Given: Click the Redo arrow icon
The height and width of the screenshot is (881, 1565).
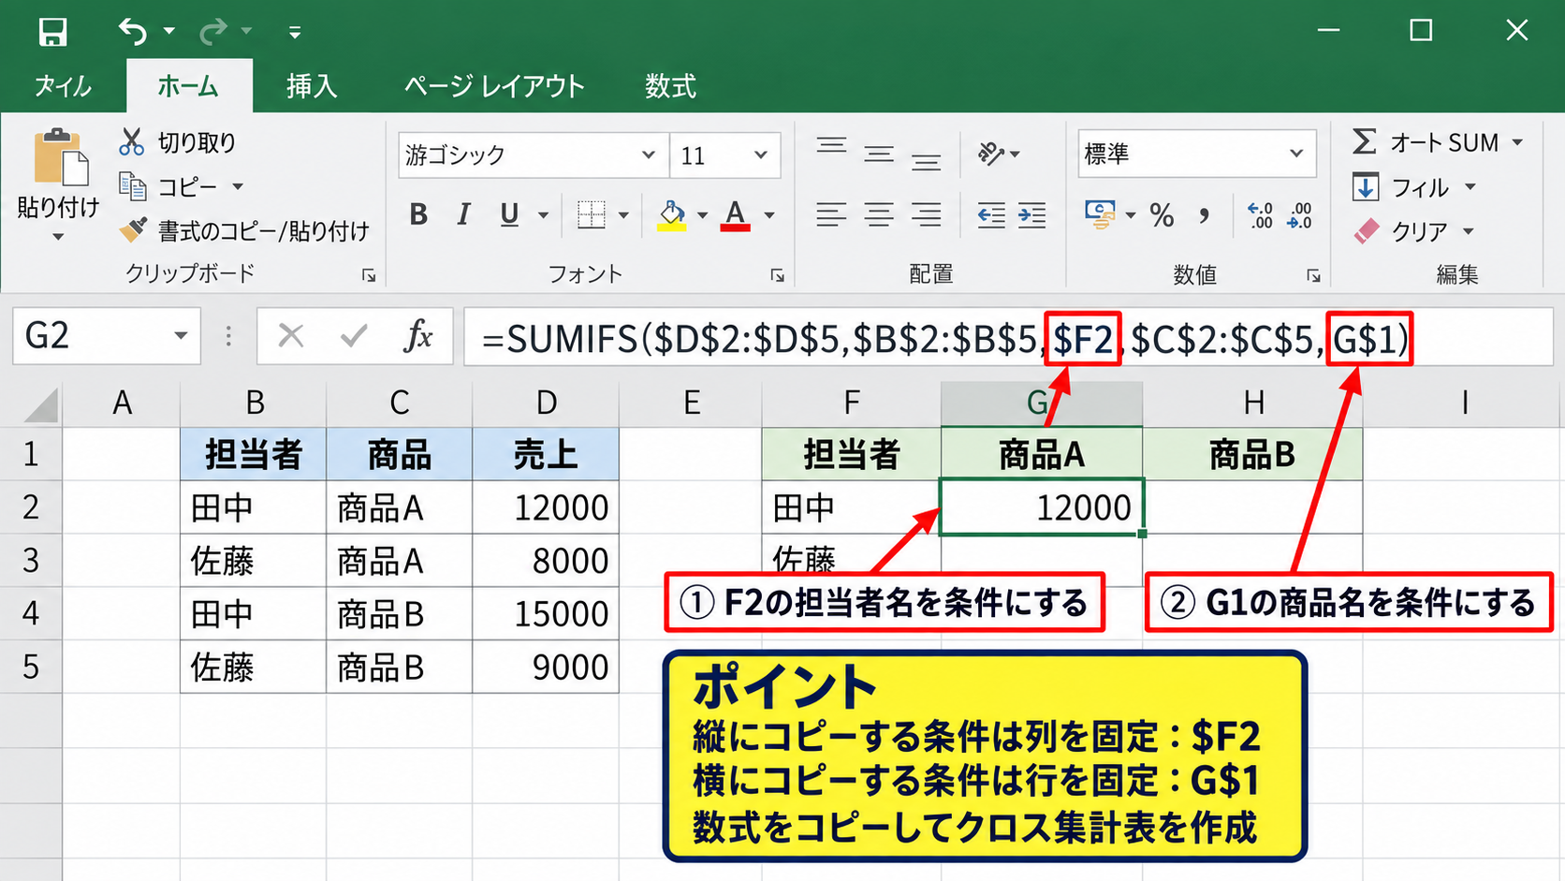Looking at the screenshot, I should tap(212, 32).
